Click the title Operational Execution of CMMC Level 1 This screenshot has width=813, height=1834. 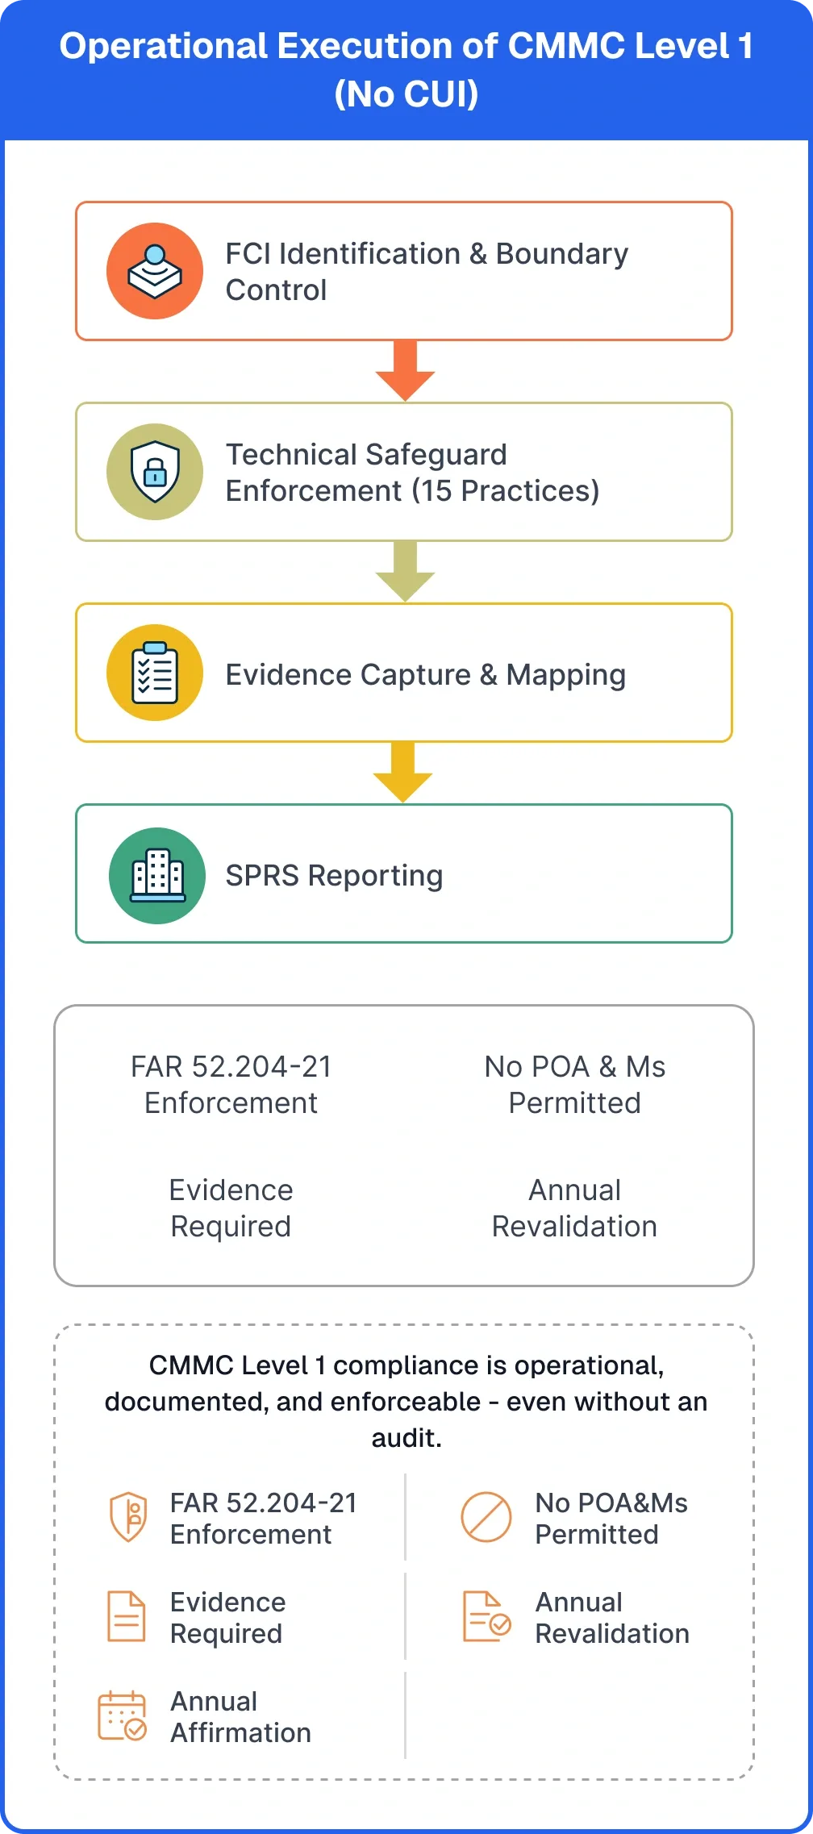(x=406, y=70)
